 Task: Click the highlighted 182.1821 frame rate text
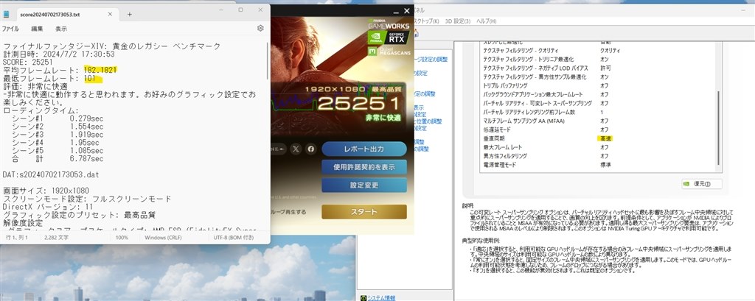pyautogui.click(x=100, y=70)
